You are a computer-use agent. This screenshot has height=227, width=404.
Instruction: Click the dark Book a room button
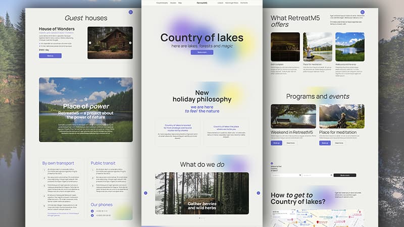(x=344, y=175)
